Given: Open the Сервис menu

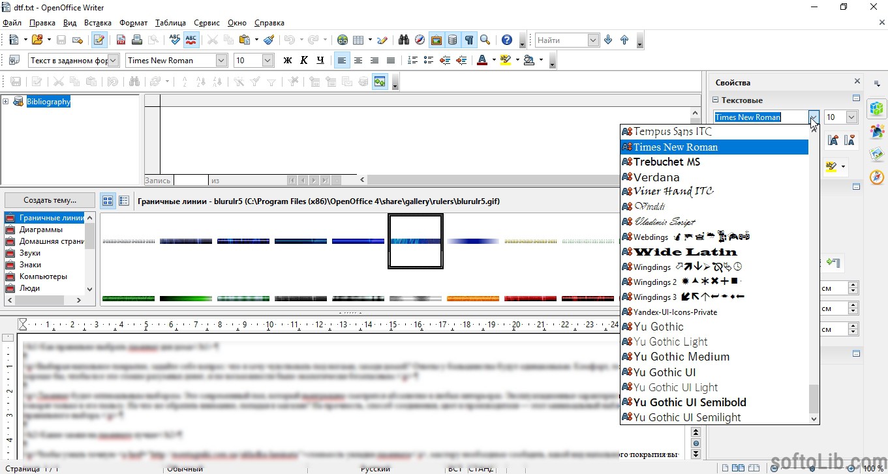Looking at the screenshot, I should (207, 23).
